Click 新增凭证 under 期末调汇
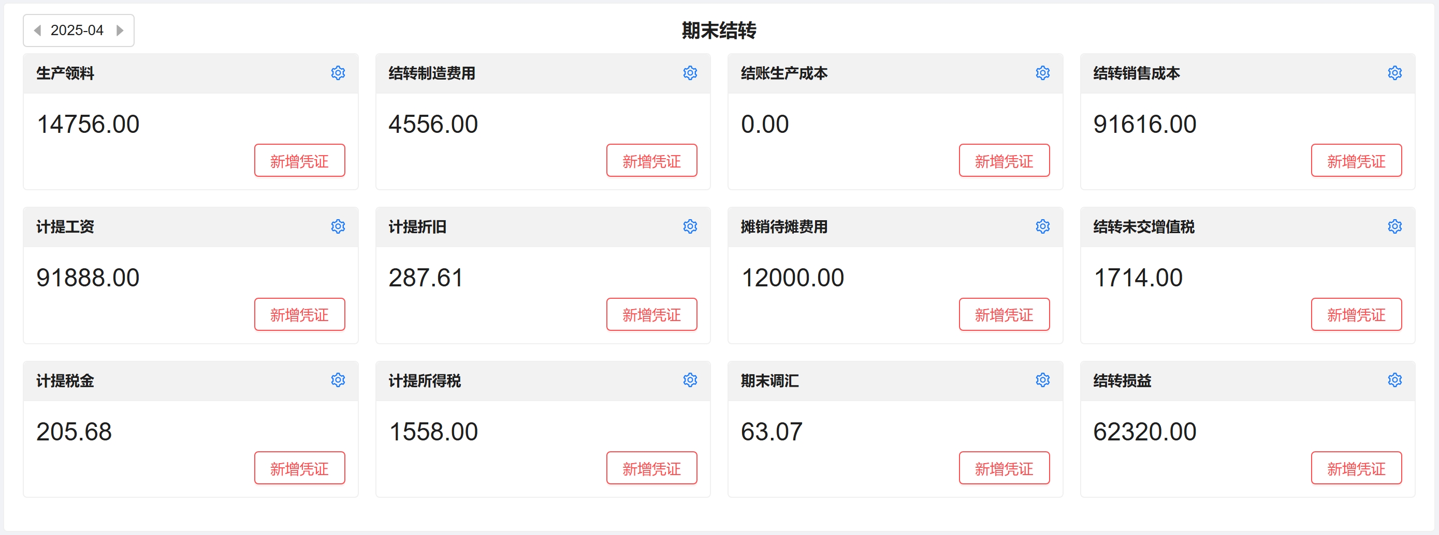 click(1004, 469)
